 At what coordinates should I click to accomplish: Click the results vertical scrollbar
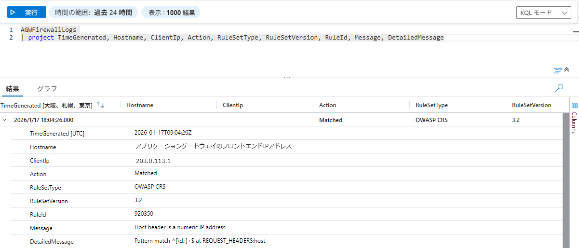tap(566, 183)
